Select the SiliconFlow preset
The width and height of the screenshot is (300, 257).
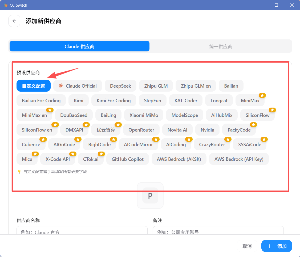tap(258, 115)
